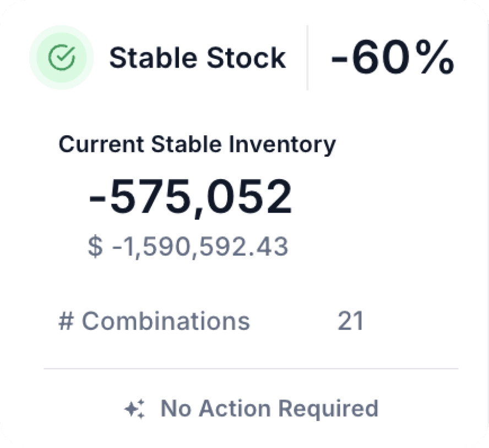Click the dollar sign prefix icon
The width and height of the screenshot is (489, 448).
pyautogui.click(x=95, y=246)
